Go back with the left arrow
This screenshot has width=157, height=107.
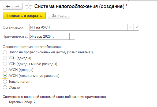pos(8,6)
